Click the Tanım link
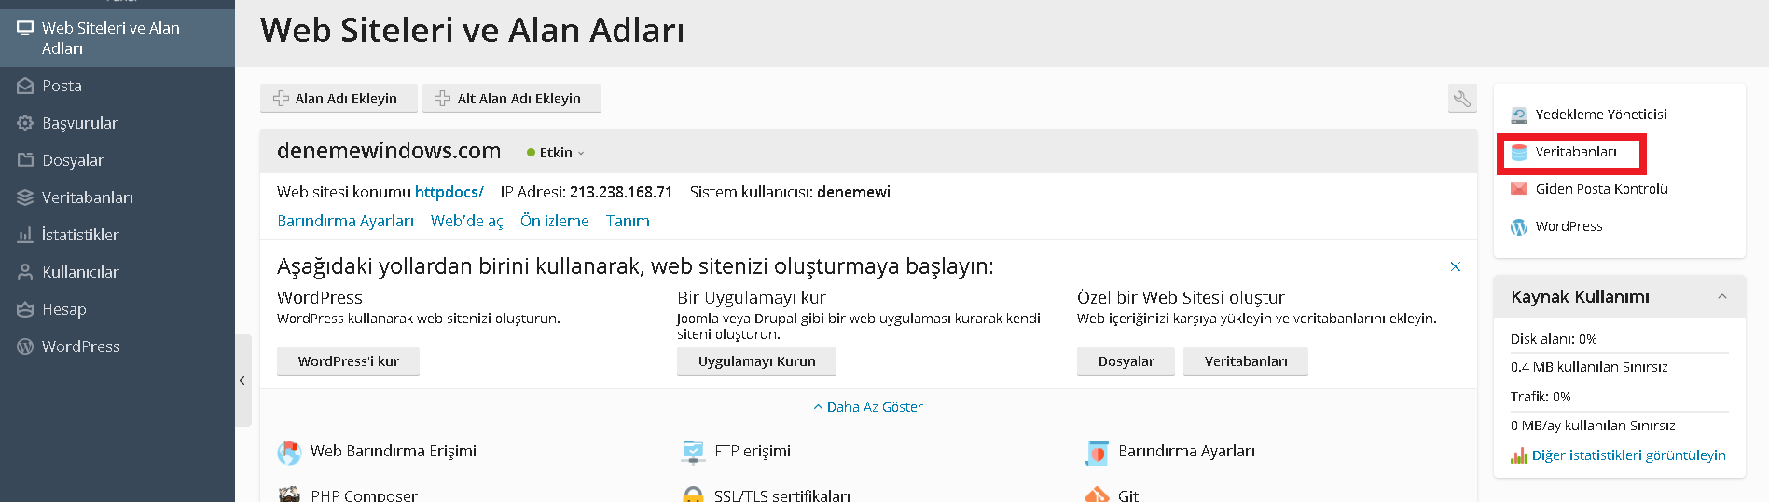 point(628,221)
